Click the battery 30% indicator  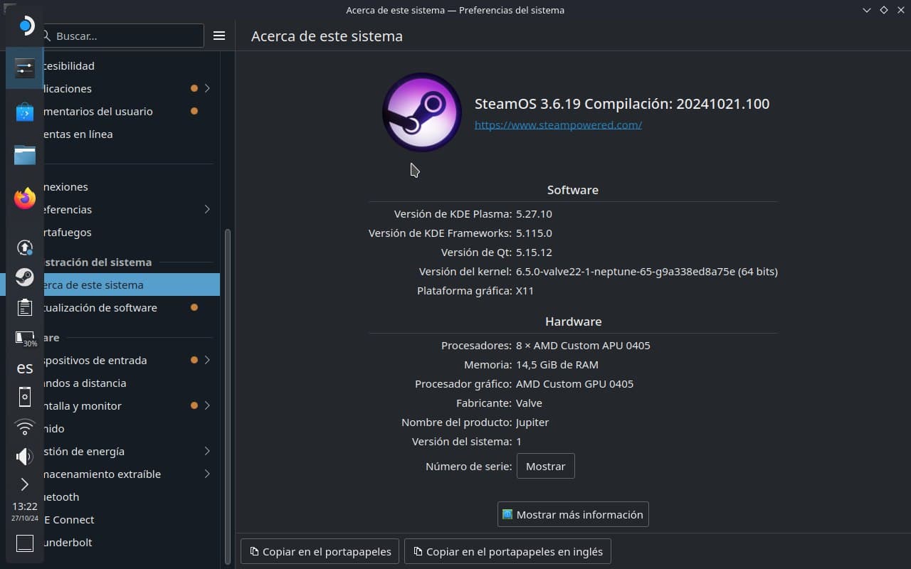pos(26,339)
